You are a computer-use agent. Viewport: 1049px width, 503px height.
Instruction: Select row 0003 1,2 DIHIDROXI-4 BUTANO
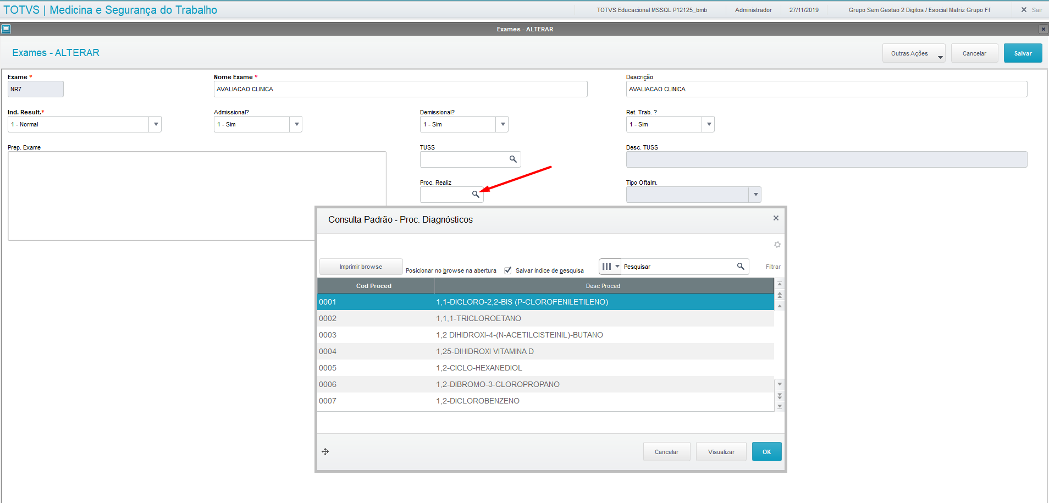(545, 335)
